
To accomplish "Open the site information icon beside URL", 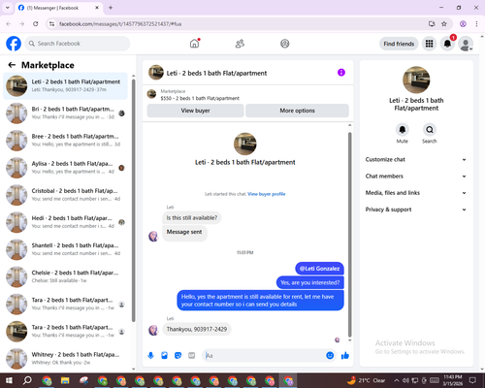I will pyautogui.click(x=51, y=24).
